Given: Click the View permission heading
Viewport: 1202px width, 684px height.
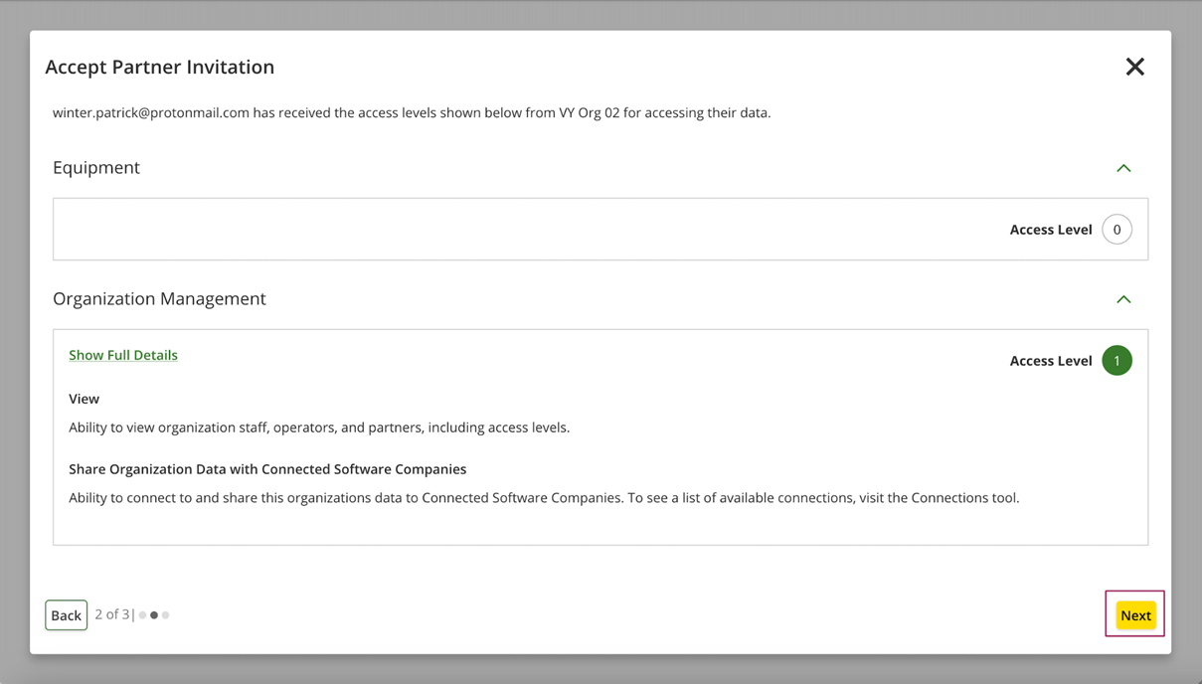Looking at the screenshot, I should tap(85, 399).
